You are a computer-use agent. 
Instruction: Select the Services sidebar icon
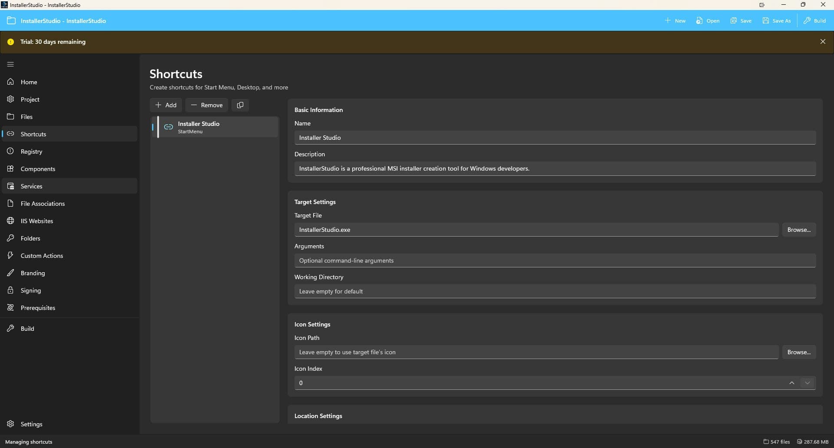[10, 186]
